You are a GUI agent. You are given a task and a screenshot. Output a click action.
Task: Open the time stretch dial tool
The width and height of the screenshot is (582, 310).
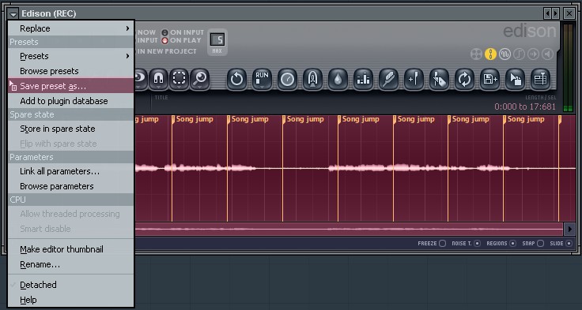point(287,79)
